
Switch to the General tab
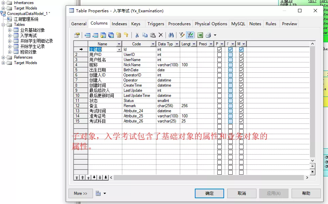[79, 24]
